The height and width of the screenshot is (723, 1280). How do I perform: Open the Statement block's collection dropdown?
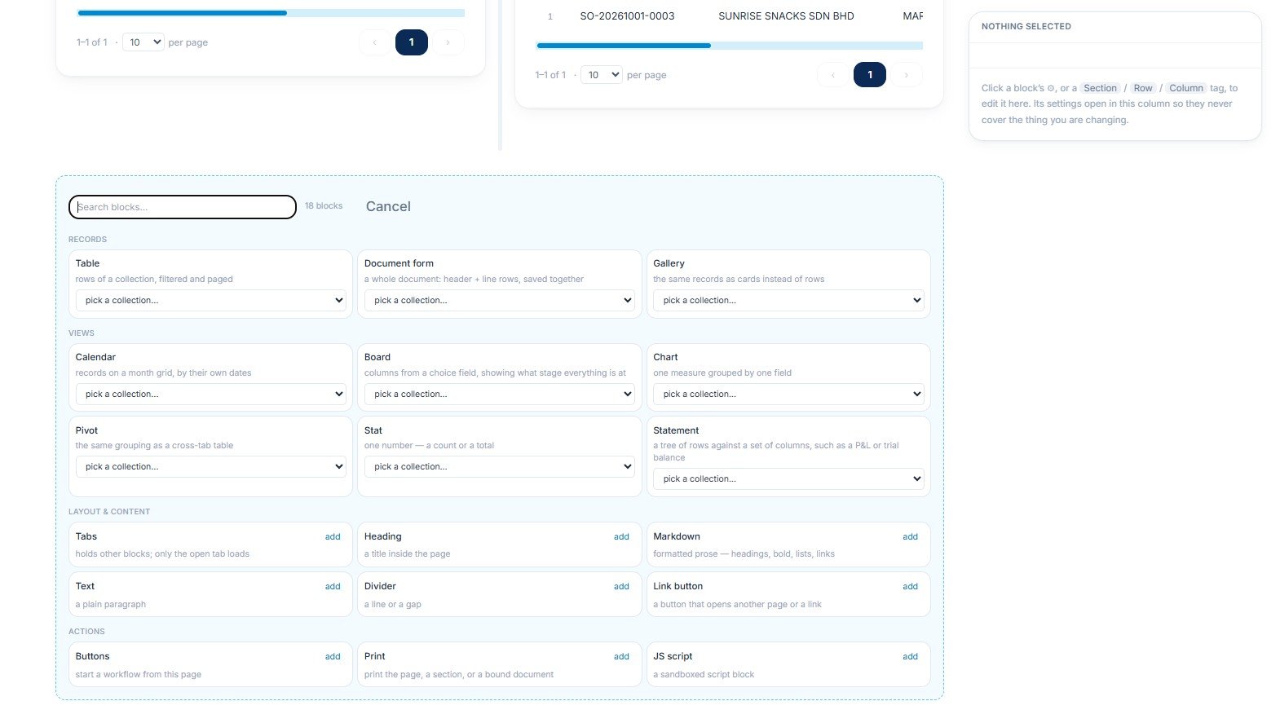click(788, 479)
